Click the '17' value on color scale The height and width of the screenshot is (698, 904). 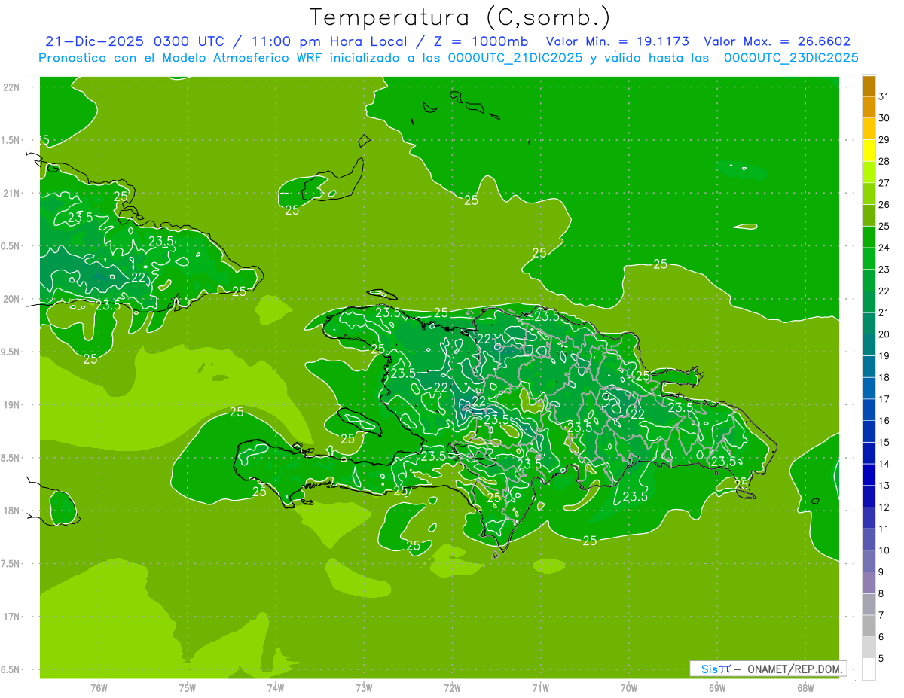coord(884,399)
